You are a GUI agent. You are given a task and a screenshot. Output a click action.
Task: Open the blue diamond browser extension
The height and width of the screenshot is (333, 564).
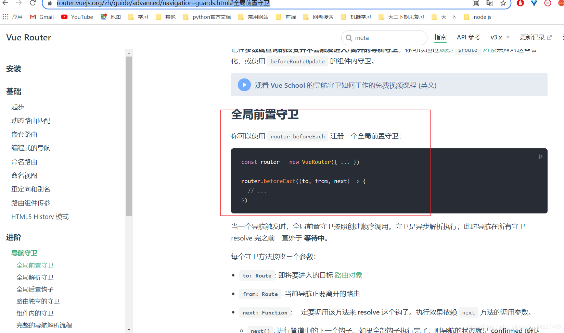point(534,3)
